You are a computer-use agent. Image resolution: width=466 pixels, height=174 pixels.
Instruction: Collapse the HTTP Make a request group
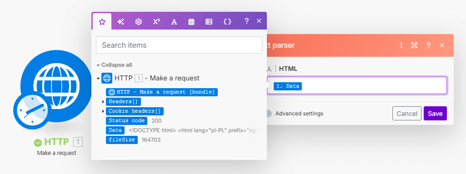tap(98, 79)
